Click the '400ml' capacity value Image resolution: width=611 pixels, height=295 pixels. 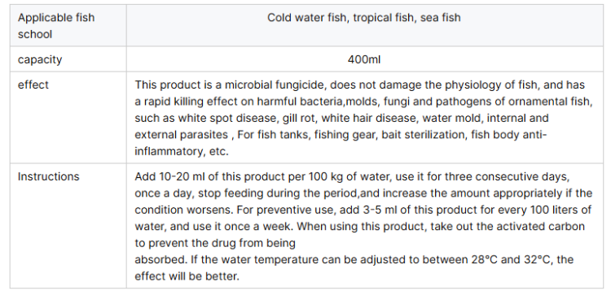[364, 59]
